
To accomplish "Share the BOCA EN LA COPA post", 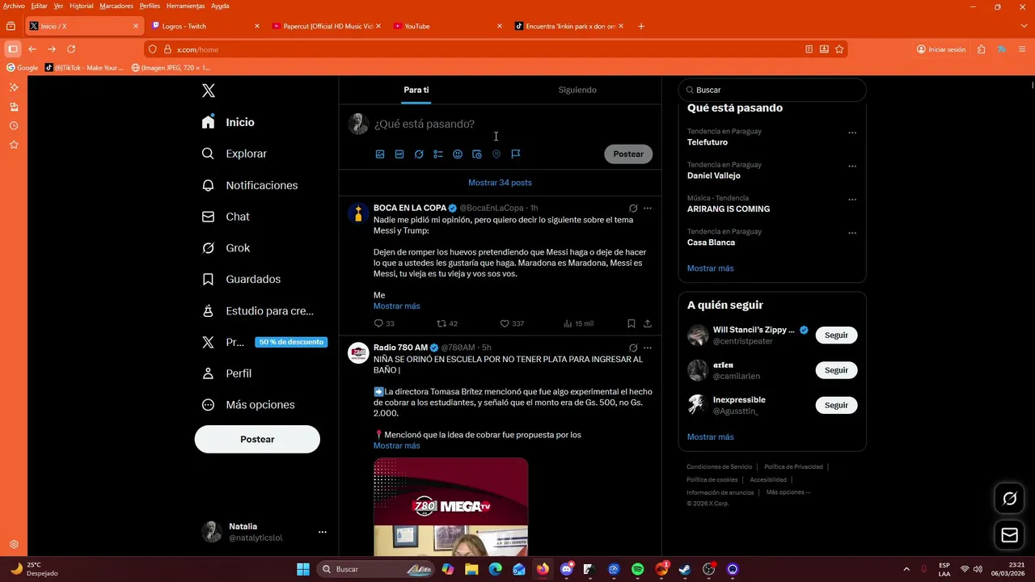I will point(648,323).
